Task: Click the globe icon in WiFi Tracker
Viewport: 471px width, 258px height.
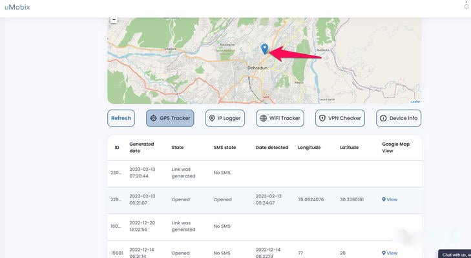Action: (x=263, y=118)
